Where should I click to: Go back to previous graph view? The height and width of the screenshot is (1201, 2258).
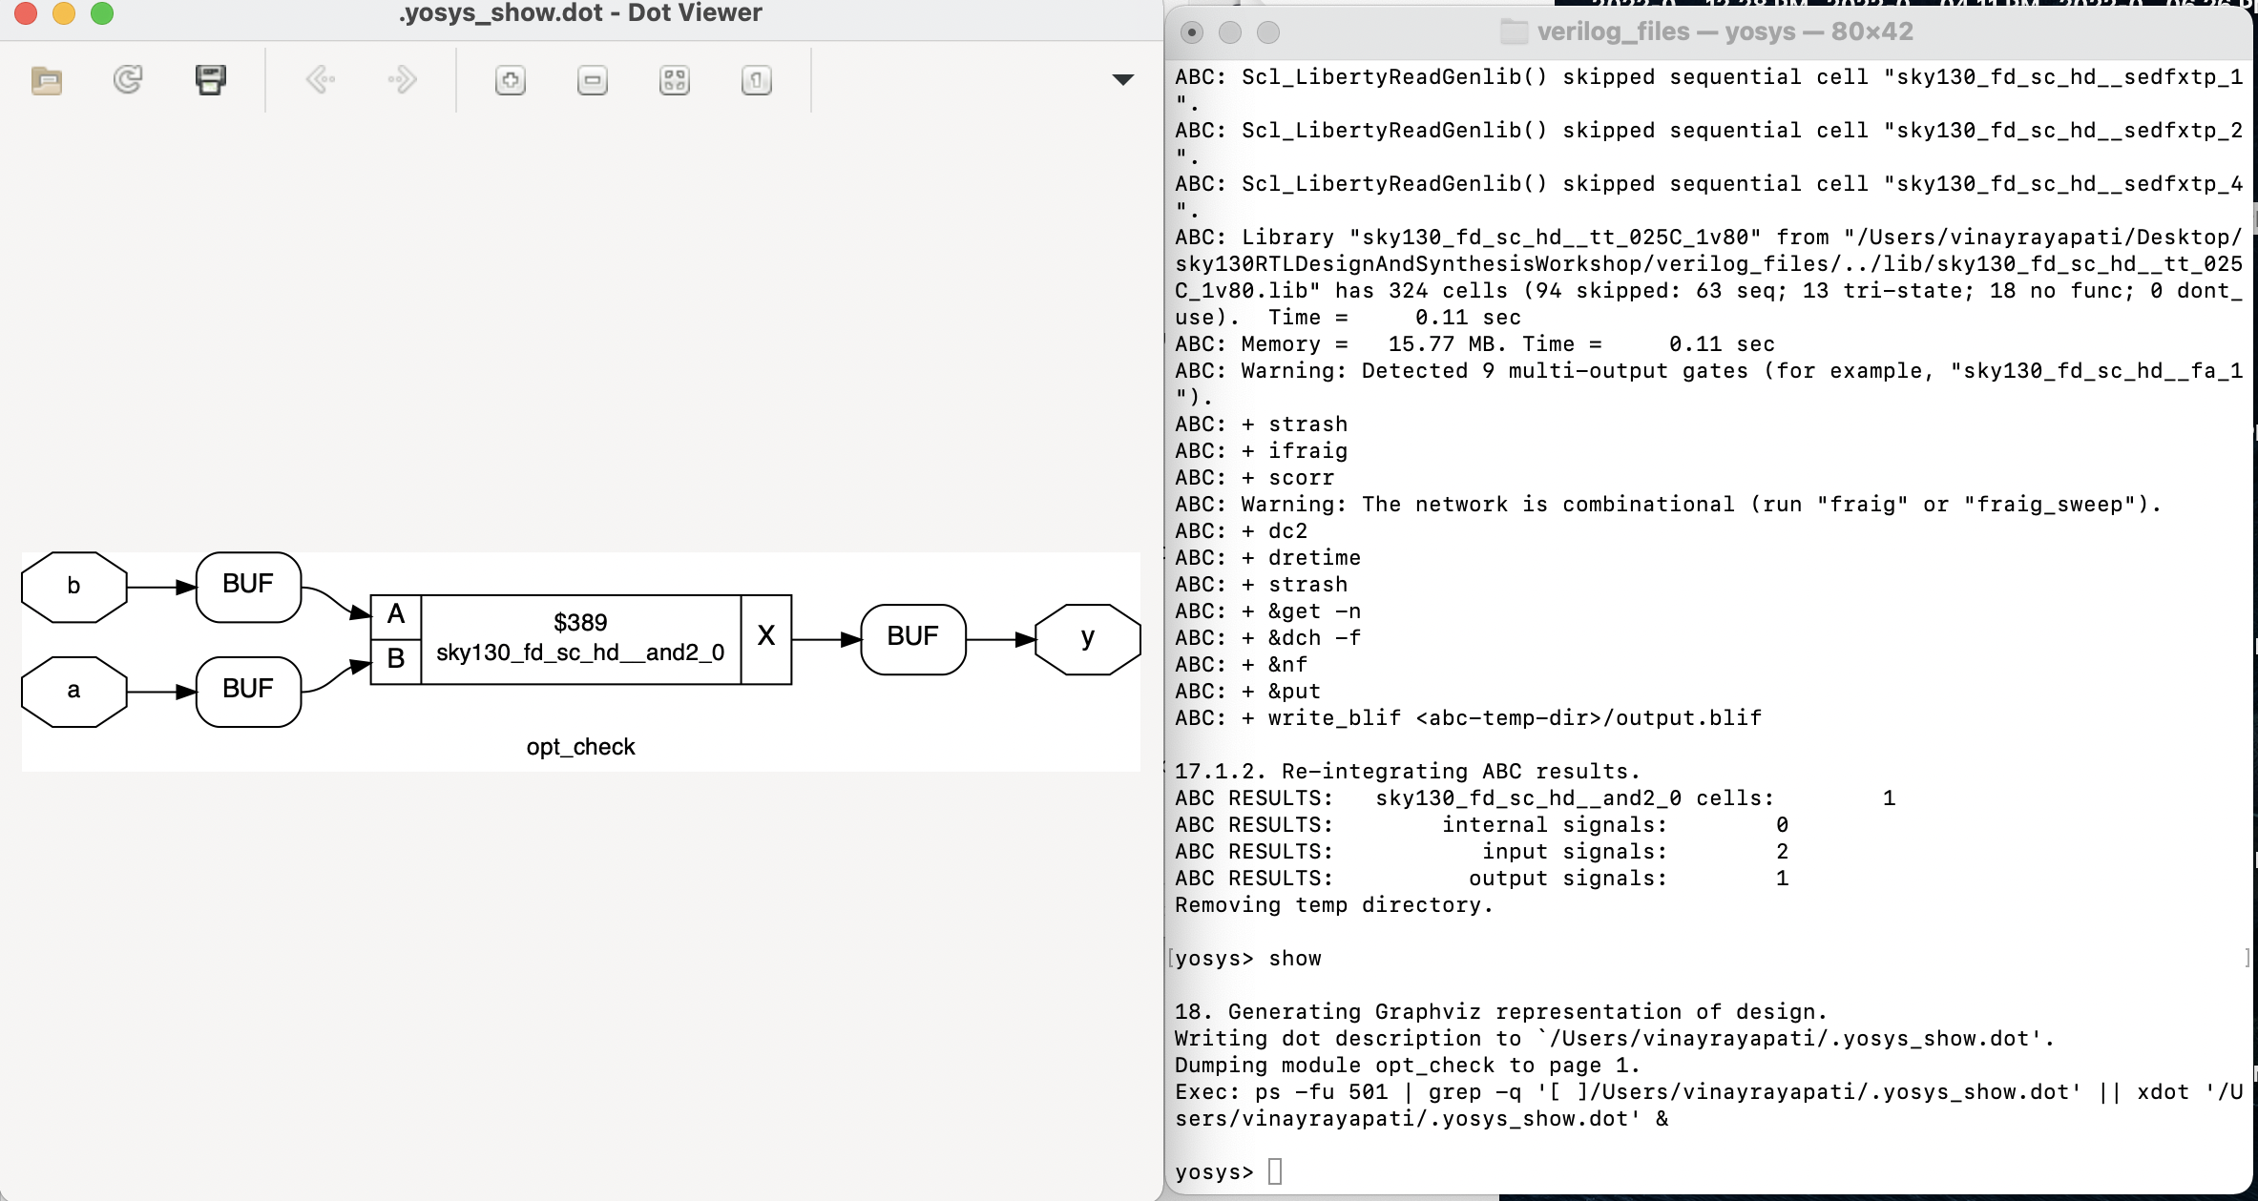pos(321,81)
